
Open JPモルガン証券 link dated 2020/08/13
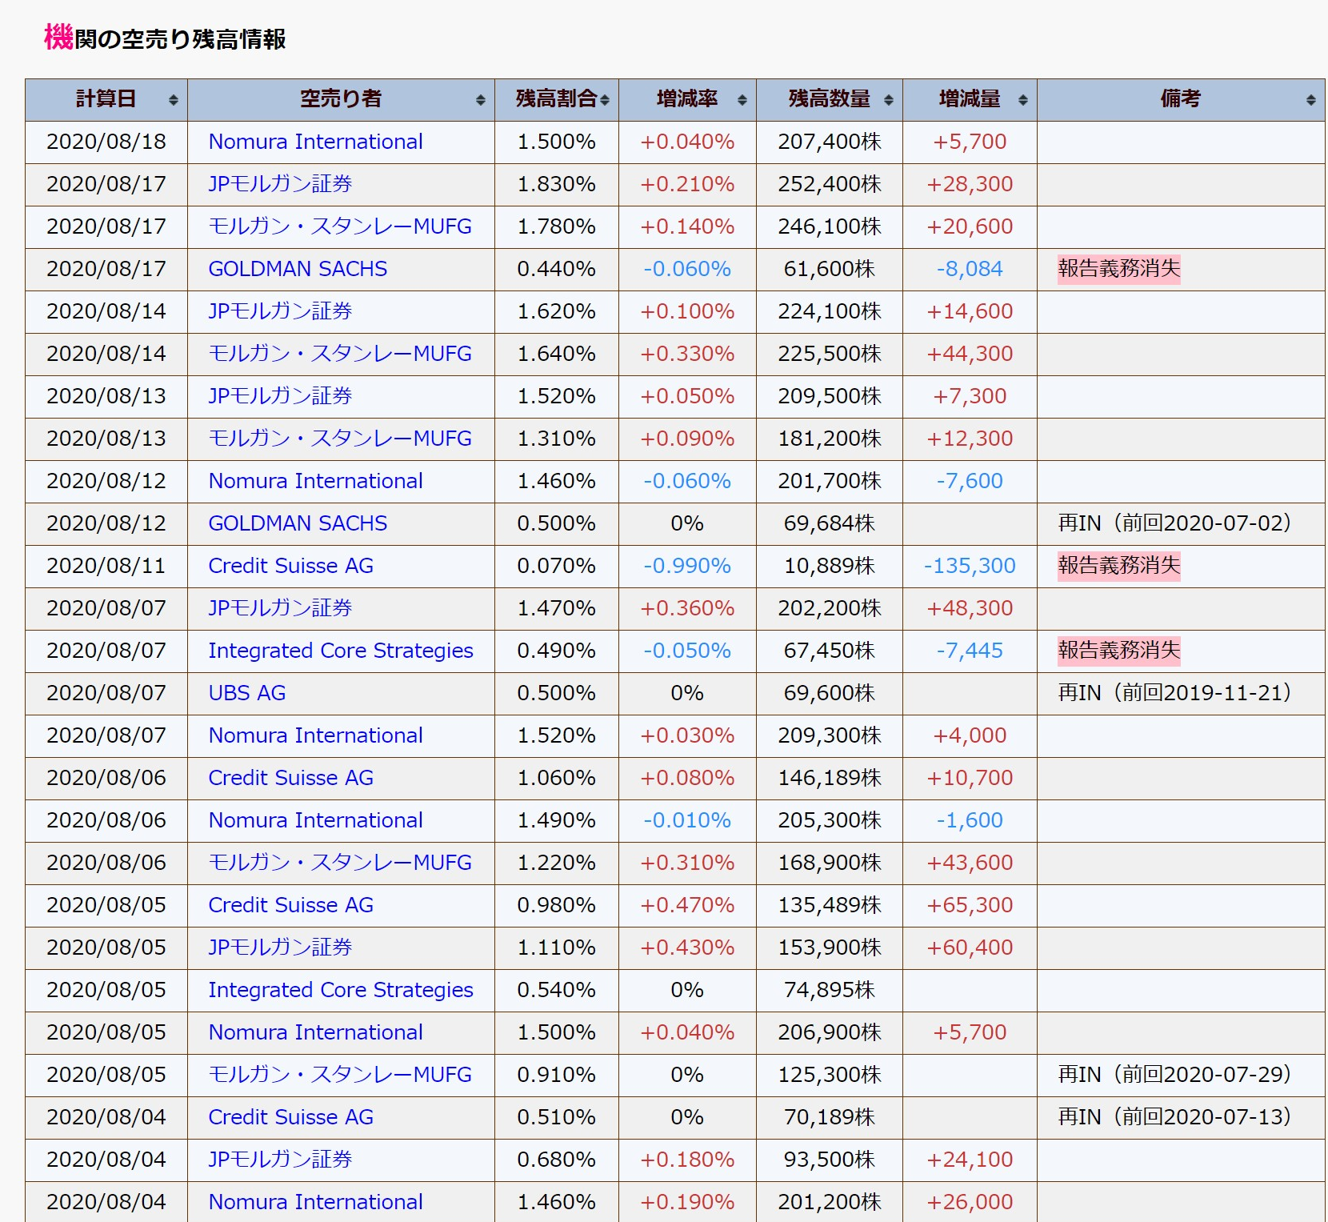click(x=280, y=396)
